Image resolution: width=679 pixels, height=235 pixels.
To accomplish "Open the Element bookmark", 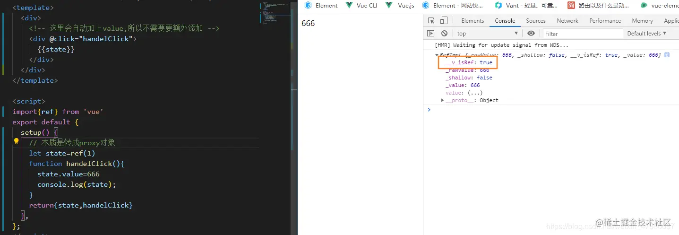I will pyautogui.click(x=321, y=6).
